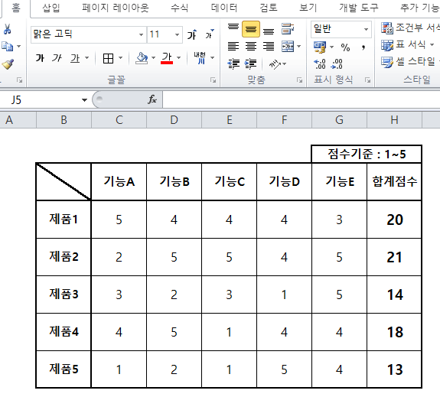
Task: Open the borders dropdown arrow
Action: click(x=121, y=58)
